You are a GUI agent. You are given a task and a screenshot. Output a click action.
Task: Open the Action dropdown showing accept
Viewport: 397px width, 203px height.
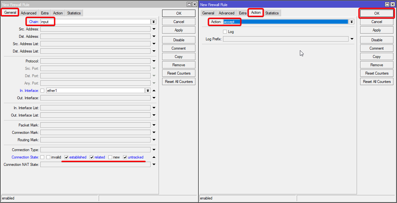352,21
